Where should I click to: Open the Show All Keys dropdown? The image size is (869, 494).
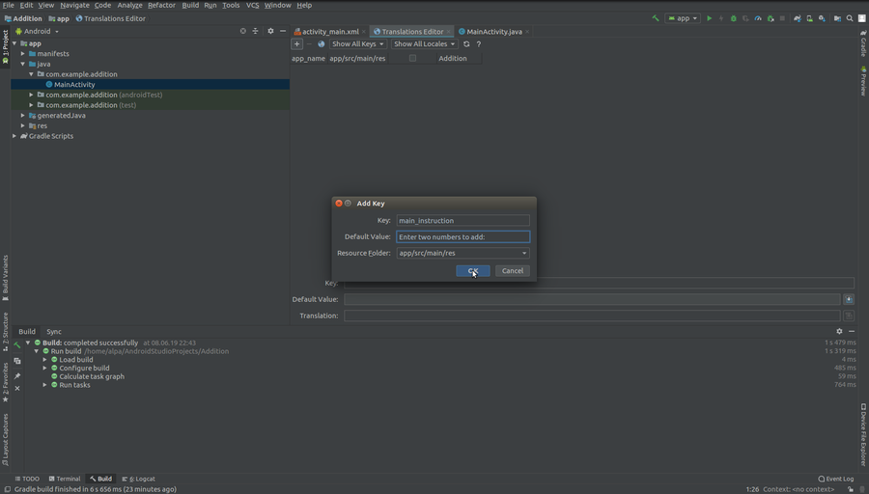click(357, 43)
